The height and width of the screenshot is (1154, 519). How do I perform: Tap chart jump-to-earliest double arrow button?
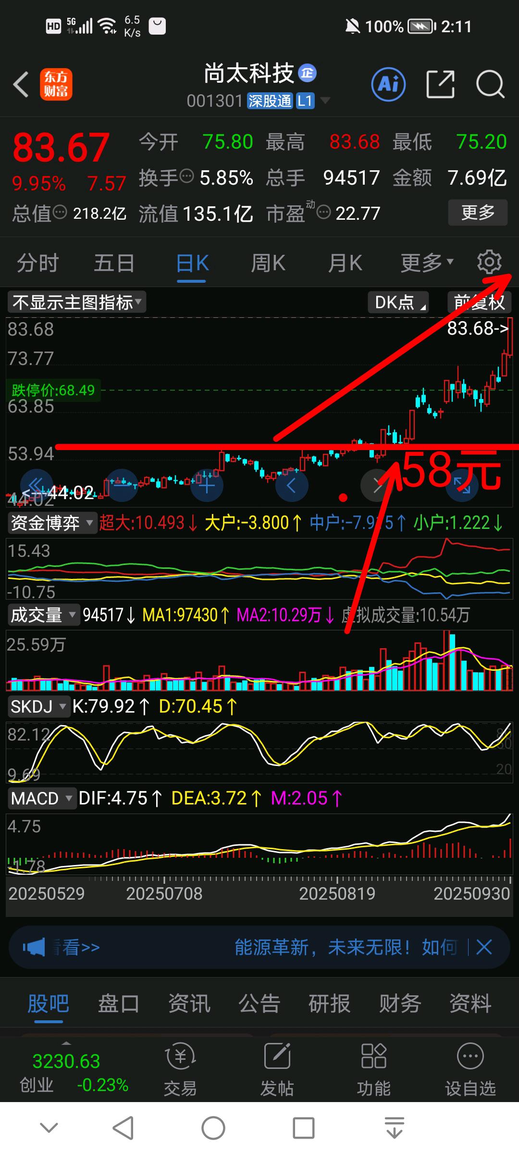pos(36,485)
